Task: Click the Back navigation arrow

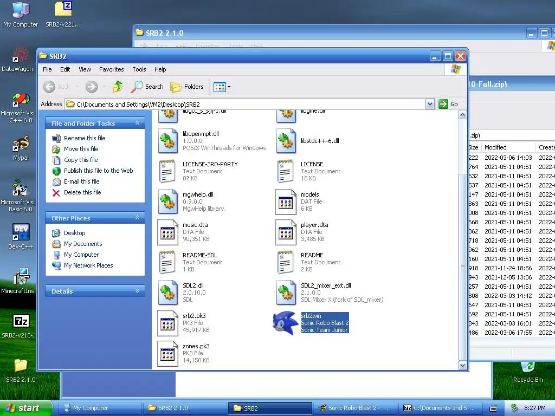Action: [49, 87]
